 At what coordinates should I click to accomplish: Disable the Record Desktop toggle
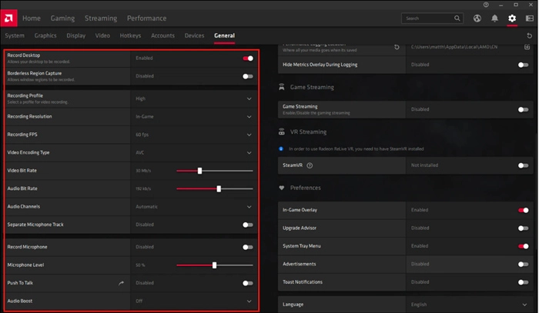tap(247, 58)
